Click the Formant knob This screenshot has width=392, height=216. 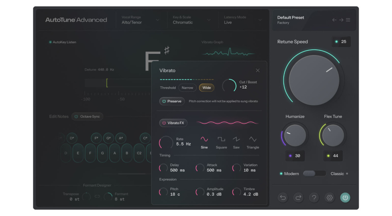click(108, 197)
